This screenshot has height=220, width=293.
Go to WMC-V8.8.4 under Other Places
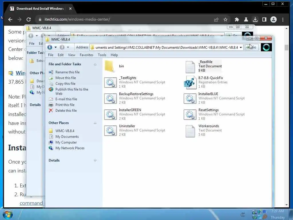coord(65,131)
